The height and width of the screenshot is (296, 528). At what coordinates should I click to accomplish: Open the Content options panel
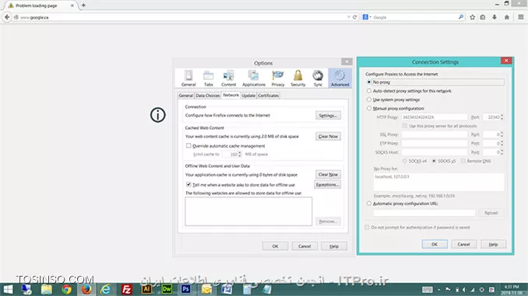(x=228, y=78)
